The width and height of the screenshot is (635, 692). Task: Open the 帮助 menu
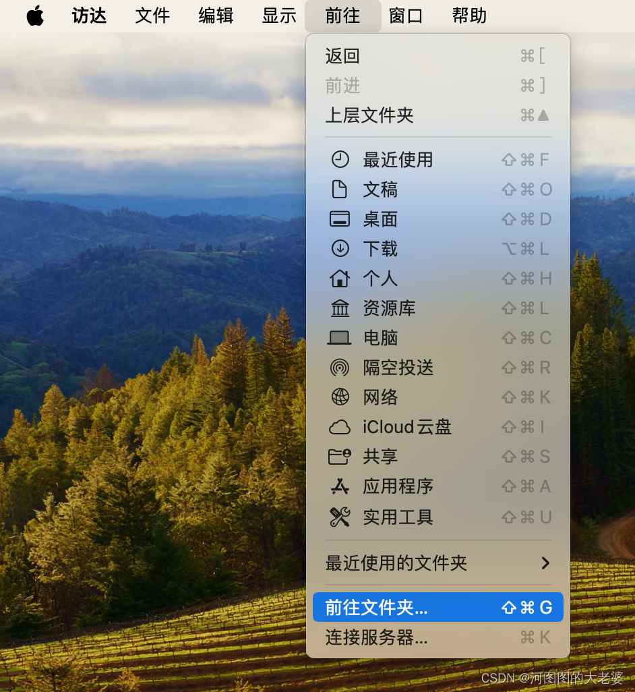pos(469,16)
